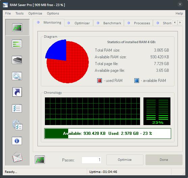Click the 'Statistics of installed RAM 4 GB:' heading
188x178 pixels.
(131, 42)
